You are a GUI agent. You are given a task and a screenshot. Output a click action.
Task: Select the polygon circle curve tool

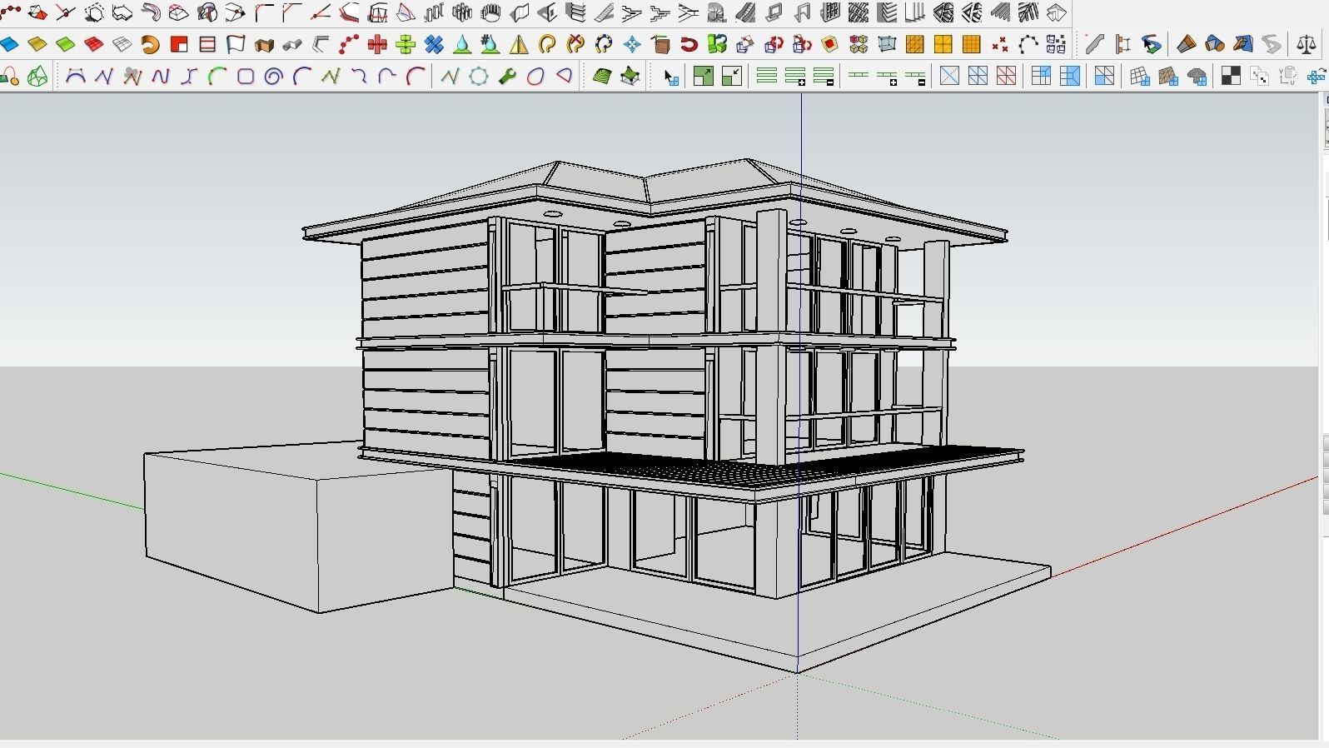click(x=479, y=77)
